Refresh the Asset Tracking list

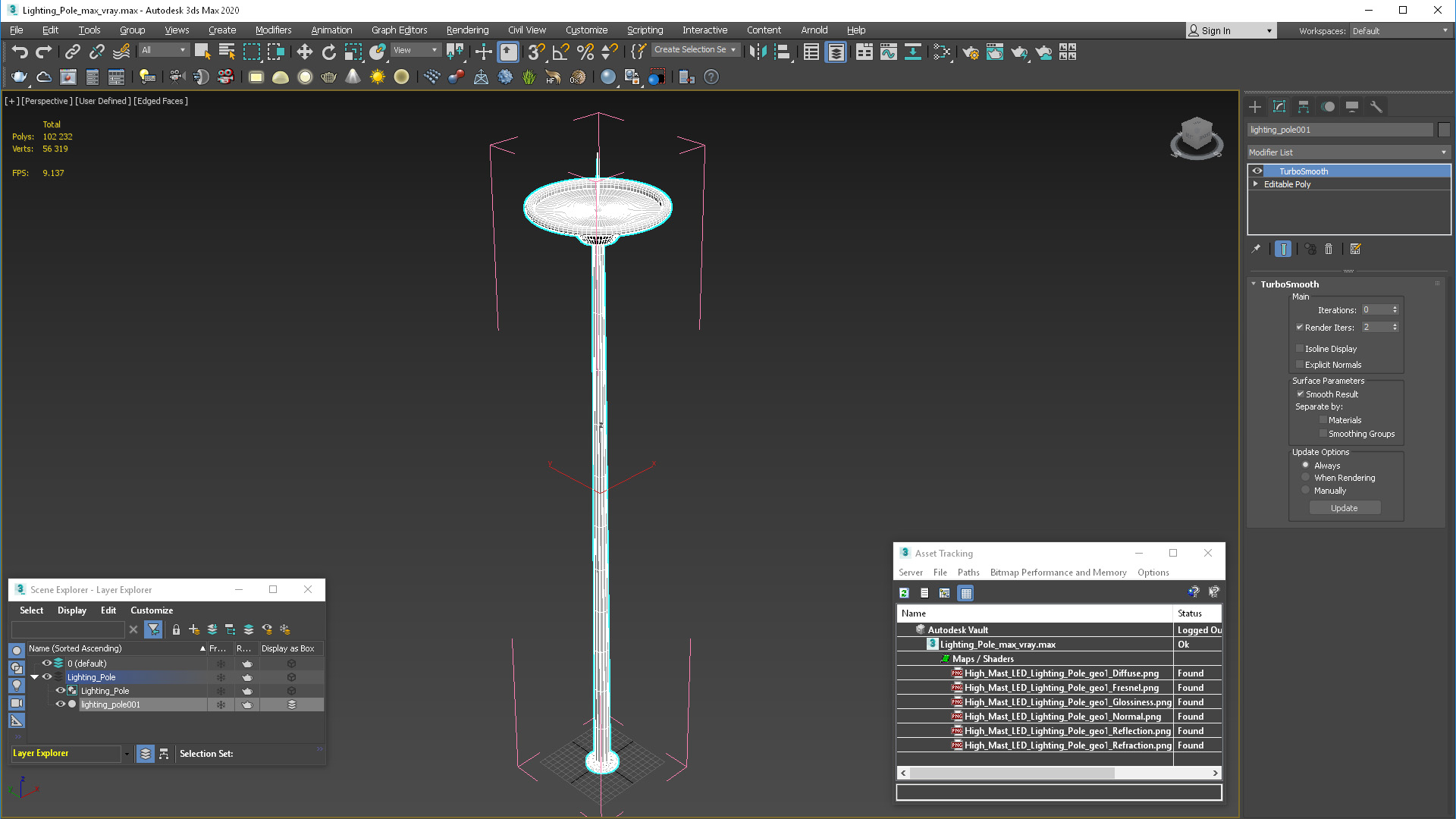904,593
